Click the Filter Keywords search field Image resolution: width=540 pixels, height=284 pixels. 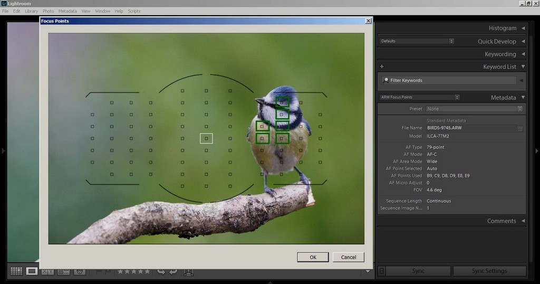(x=449, y=80)
